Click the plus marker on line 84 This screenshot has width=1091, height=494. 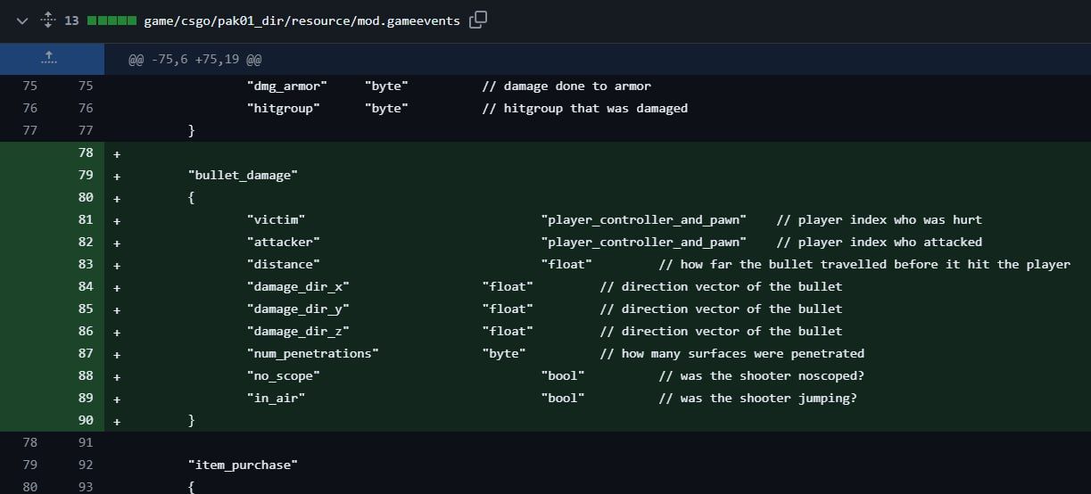tap(117, 286)
